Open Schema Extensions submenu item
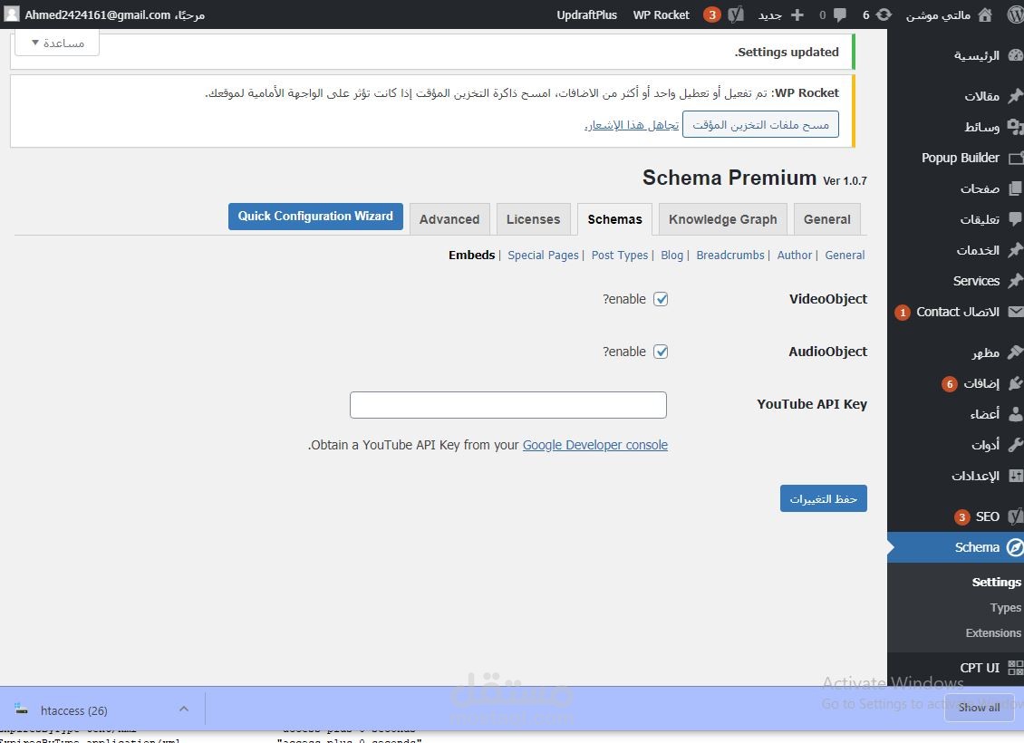This screenshot has width=1024, height=743. (x=993, y=633)
